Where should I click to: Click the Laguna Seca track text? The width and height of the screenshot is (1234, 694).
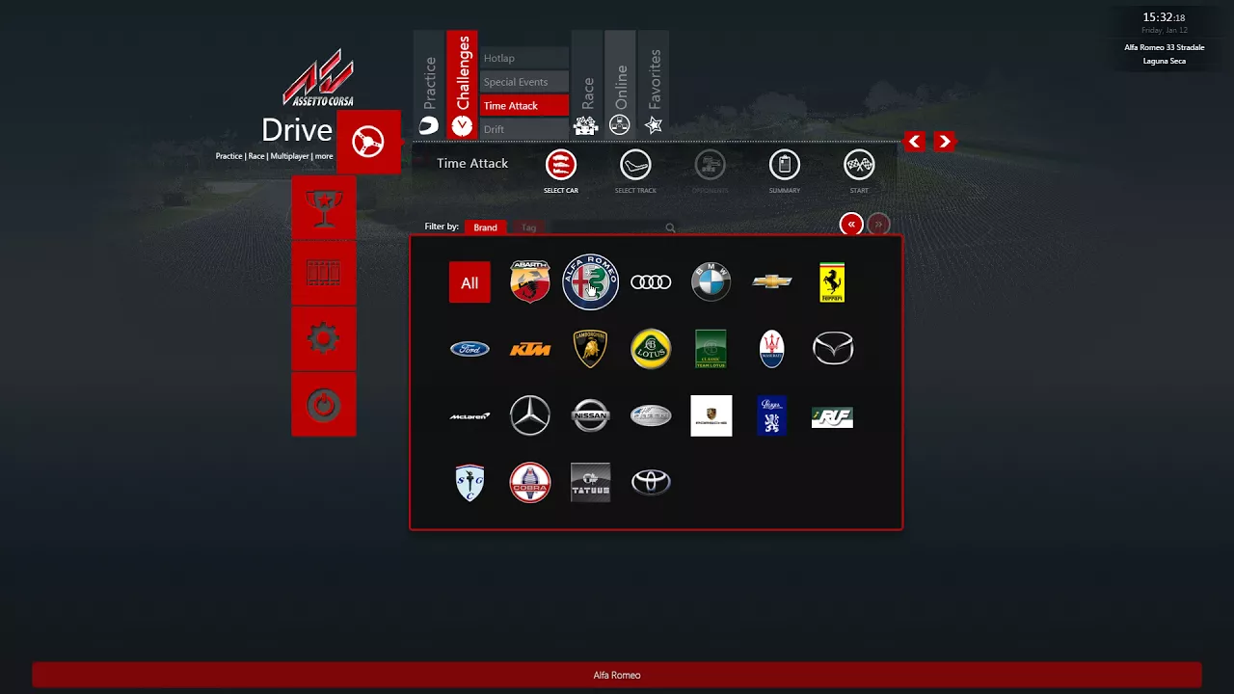[x=1164, y=61]
